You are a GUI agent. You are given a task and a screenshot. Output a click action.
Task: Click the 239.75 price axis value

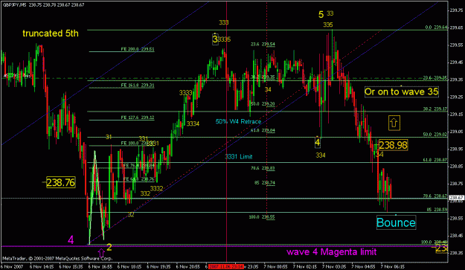tap(457, 10)
